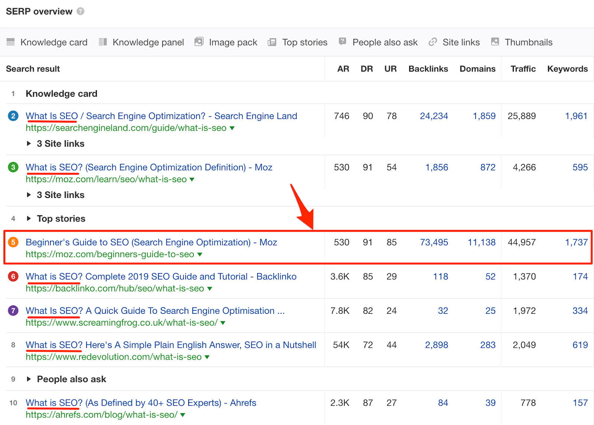Select the Knowledge card filter icon

click(11, 42)
